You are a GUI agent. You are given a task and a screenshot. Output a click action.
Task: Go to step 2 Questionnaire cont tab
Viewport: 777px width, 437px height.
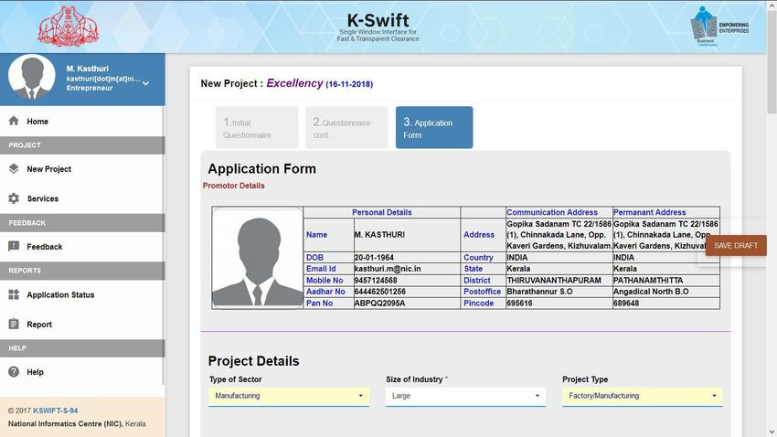tap(346, 127)
